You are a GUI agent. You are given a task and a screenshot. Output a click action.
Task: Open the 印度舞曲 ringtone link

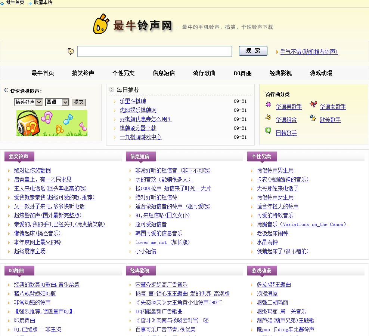pos(25,320)
